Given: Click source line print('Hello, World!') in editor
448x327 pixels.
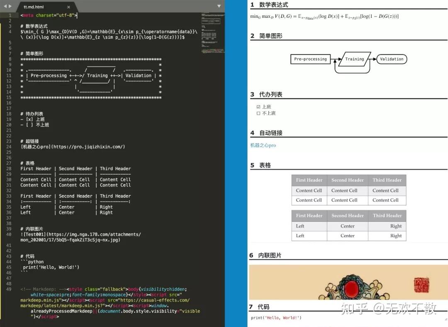Looking at the screenshot, I should (51, 267).
